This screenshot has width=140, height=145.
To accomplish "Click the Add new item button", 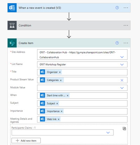I will pyautogui.click(x=26, y=140).
